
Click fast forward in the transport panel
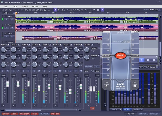click(x=148, y=60)
